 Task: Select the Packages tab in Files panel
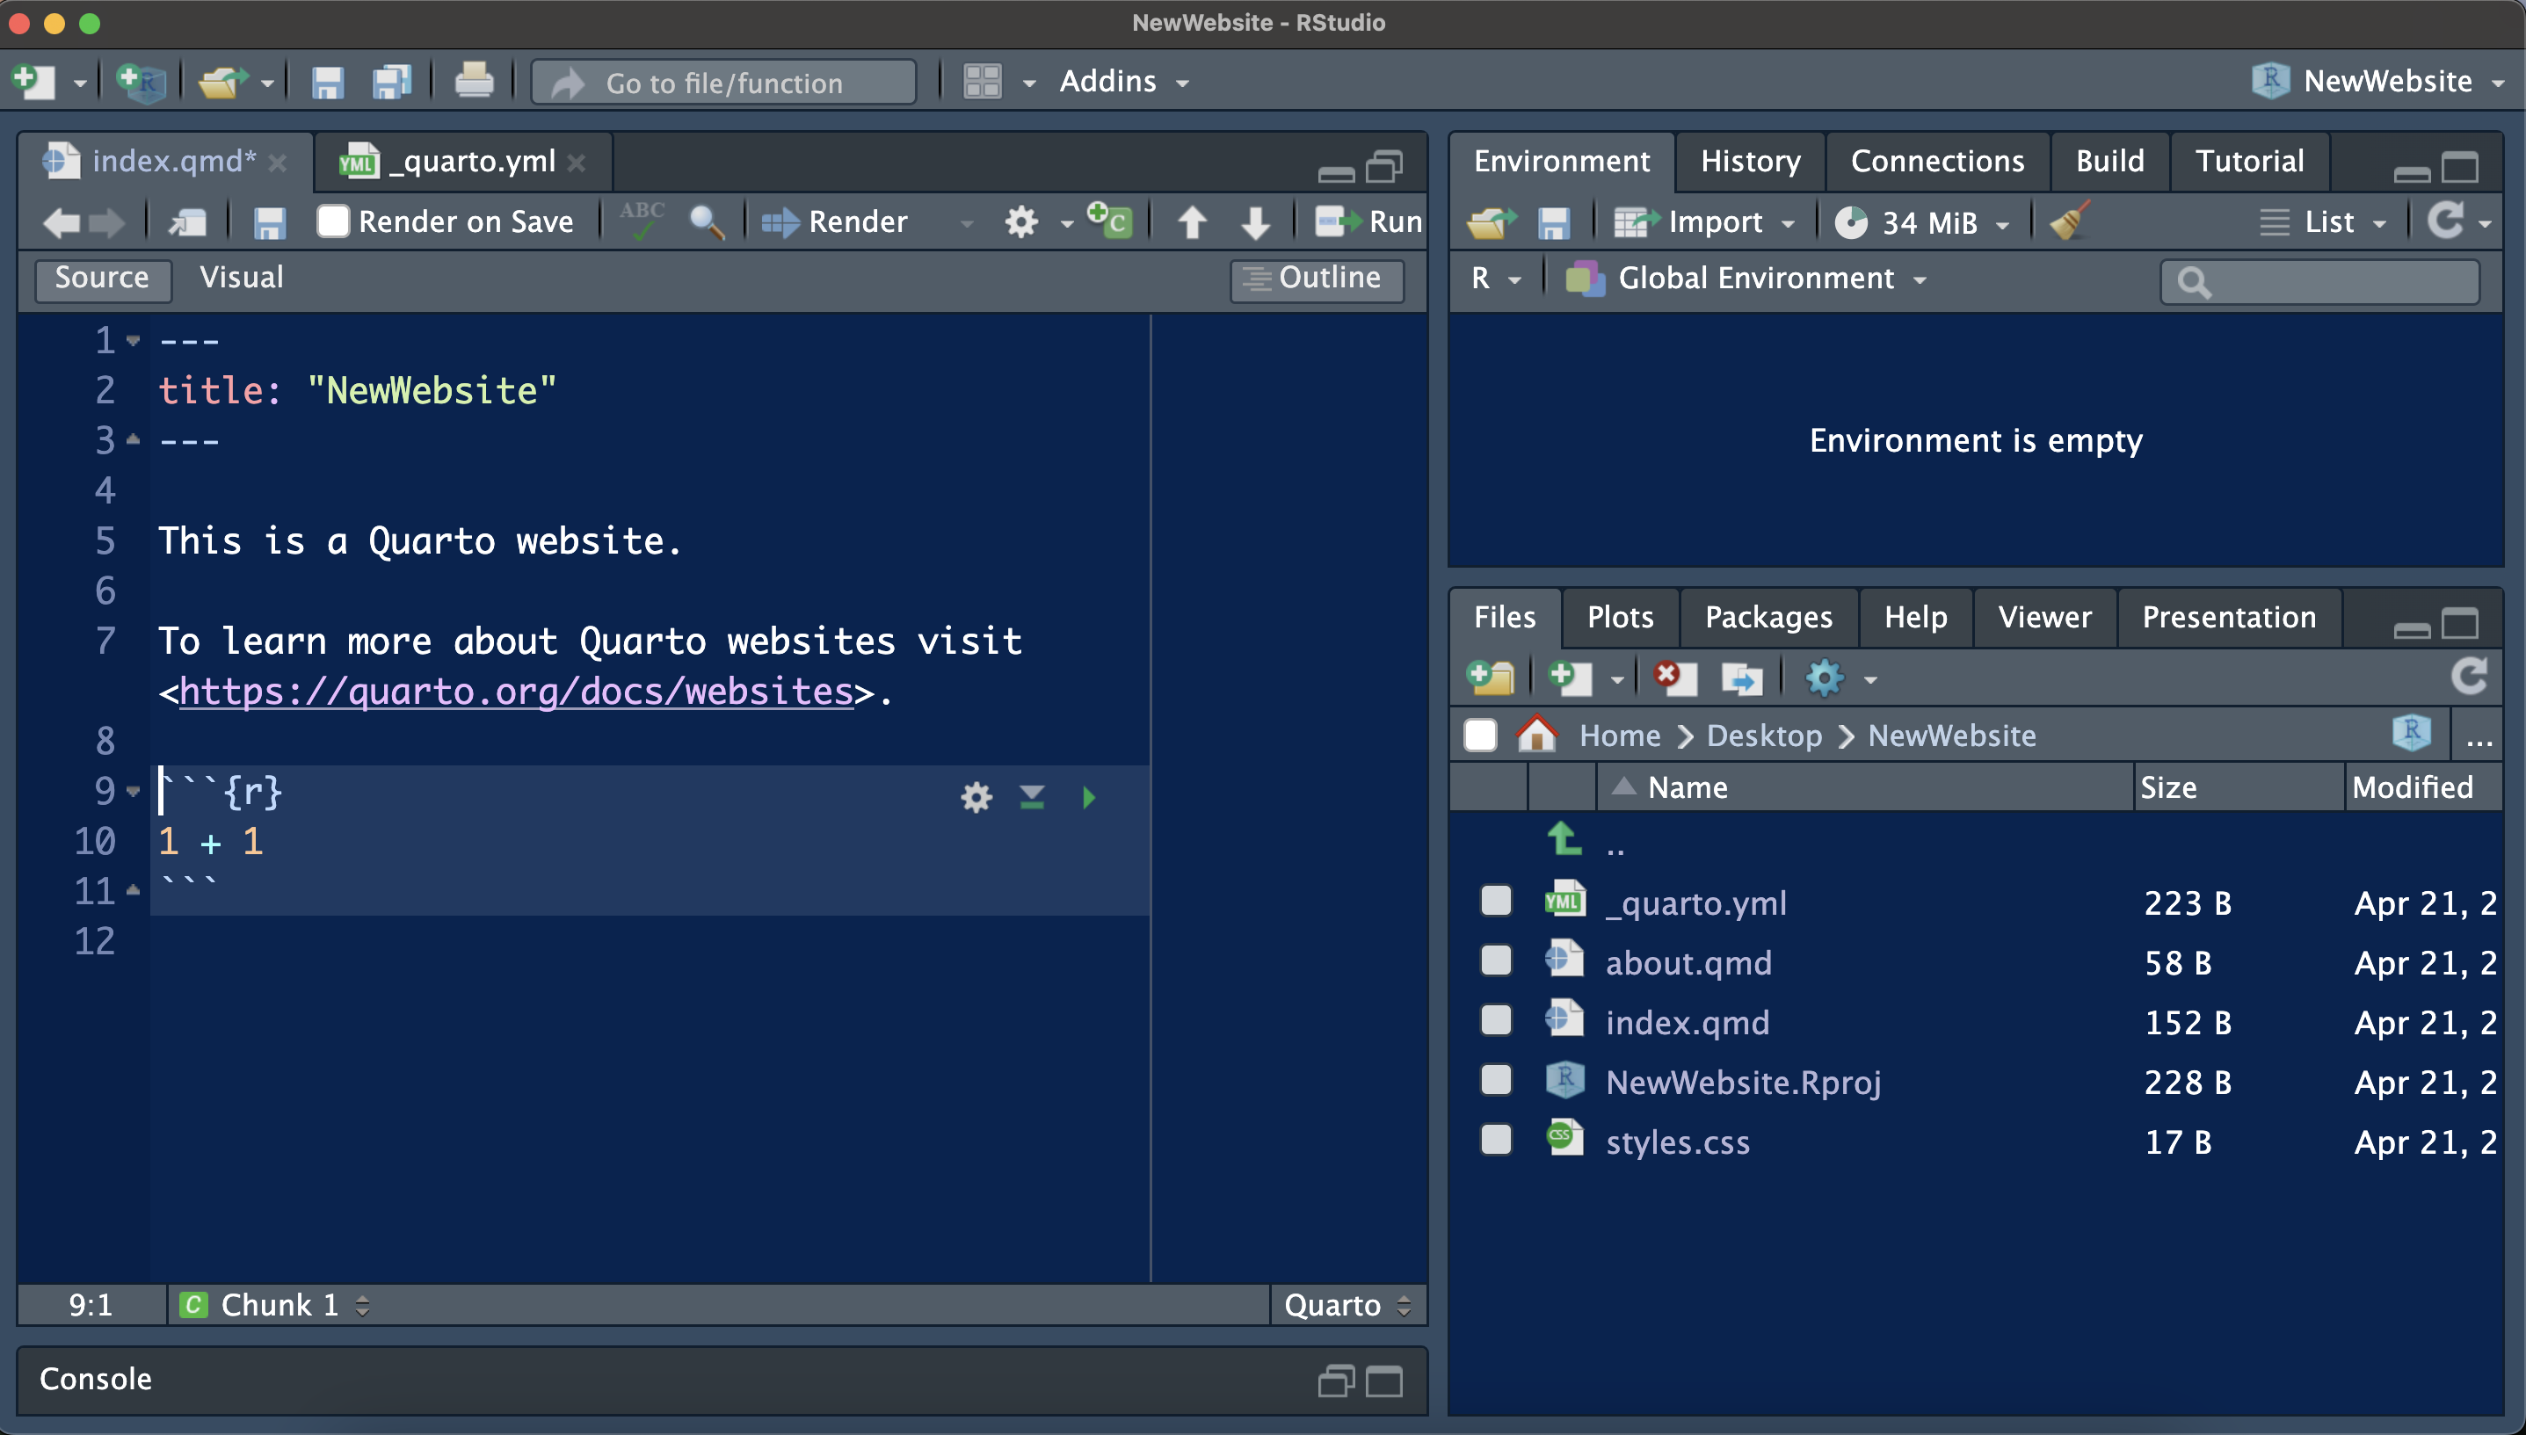click(1767, 616)
